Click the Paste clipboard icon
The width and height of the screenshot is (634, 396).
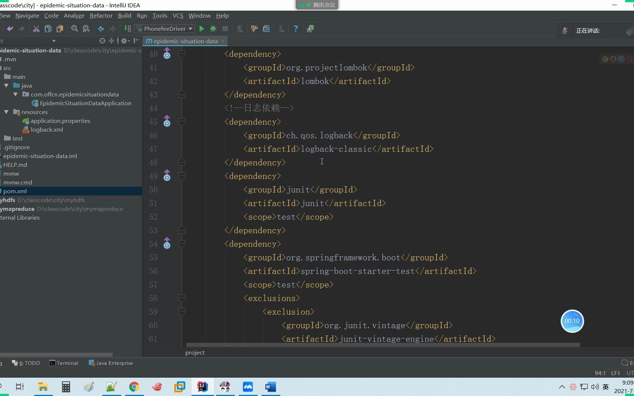[59, 29]
